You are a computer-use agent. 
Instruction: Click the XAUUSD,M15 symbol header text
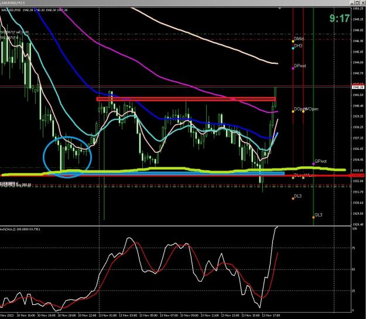(11, 10)
